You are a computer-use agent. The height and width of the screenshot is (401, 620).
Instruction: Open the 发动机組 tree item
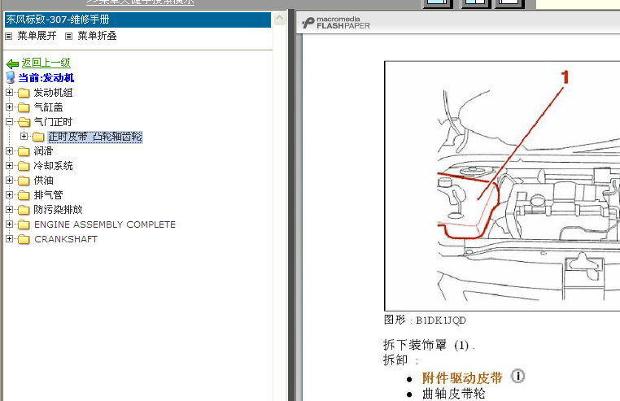[53, 93]
